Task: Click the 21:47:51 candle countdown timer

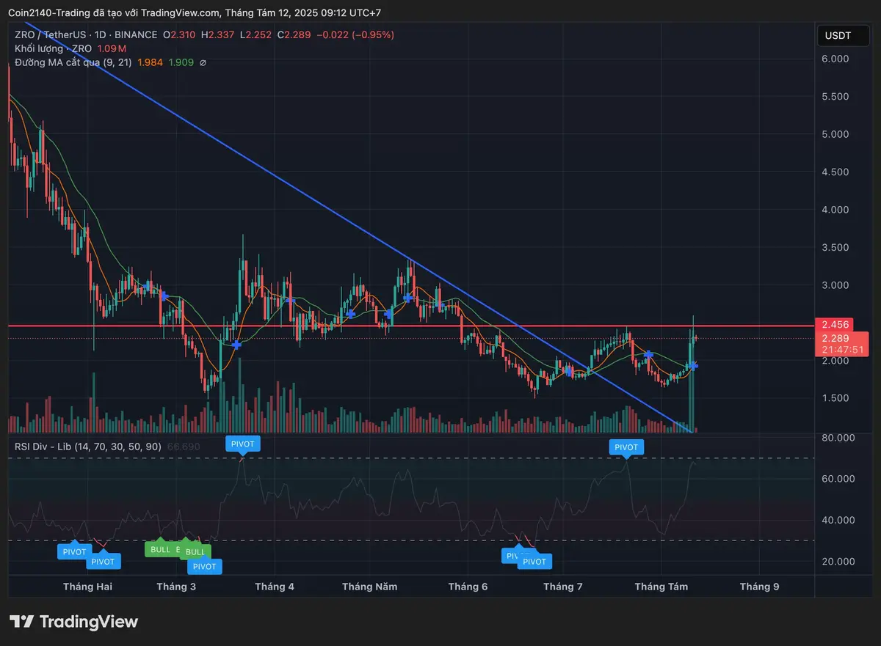Action: pyautogui.click(x=836, y=350)
